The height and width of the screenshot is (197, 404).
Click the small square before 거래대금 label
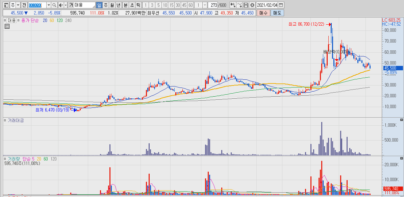click(5, 120)
